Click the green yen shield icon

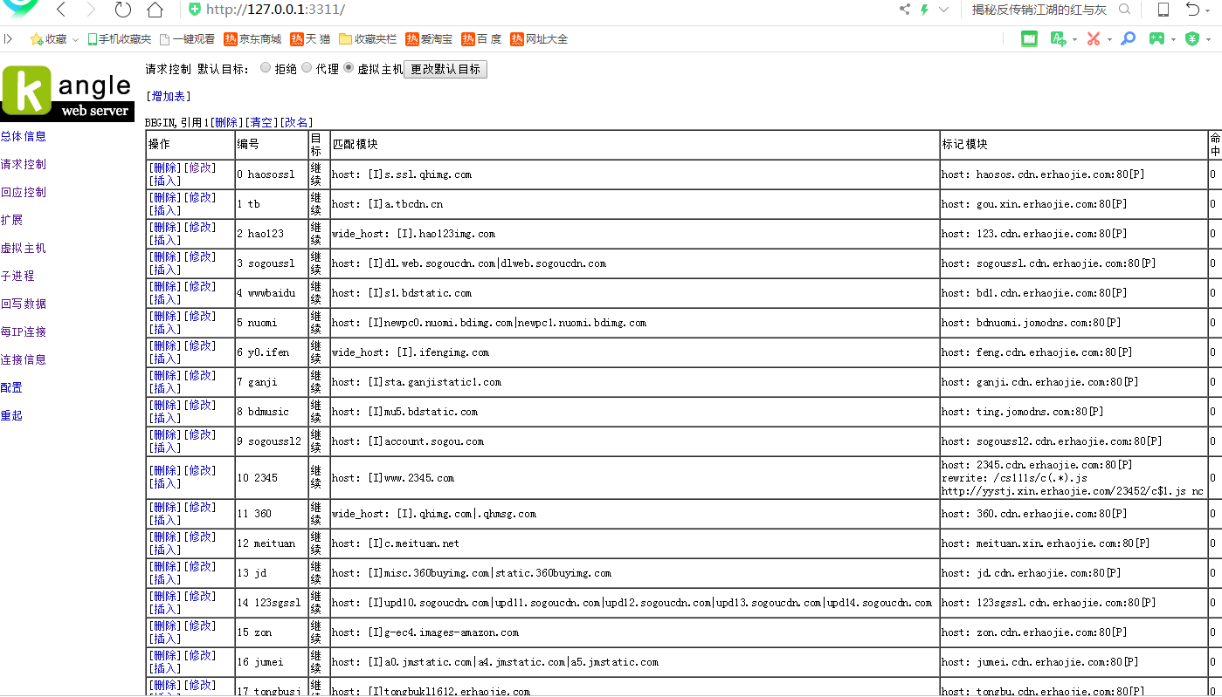pos(1192,38)
